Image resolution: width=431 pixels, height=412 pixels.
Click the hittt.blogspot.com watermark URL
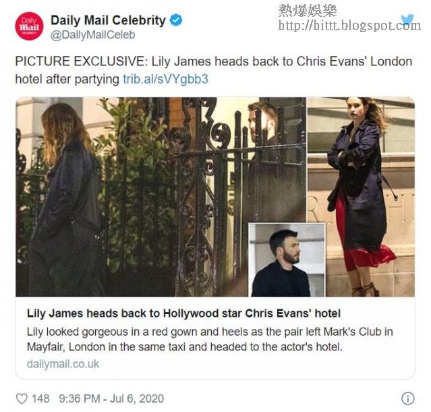[349, 25]
